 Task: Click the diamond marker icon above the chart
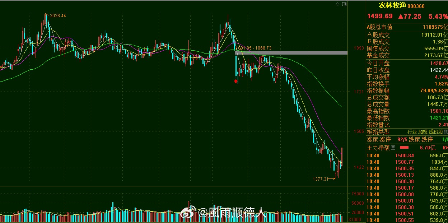337,4
